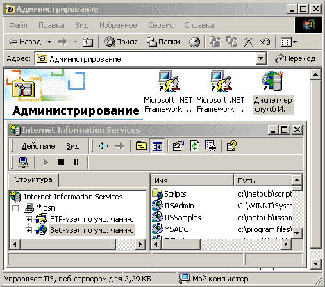
Task: Expand FTP-узел по умолчанию node
Action: click(x=28, y=219)
